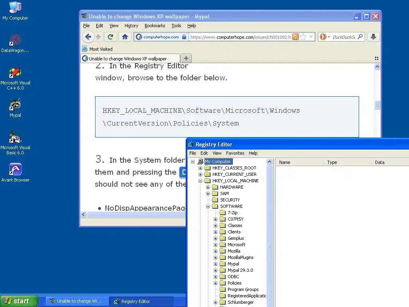409x307 pixels.
Task: Select the Program Groups key
Action: pos(243,289)
